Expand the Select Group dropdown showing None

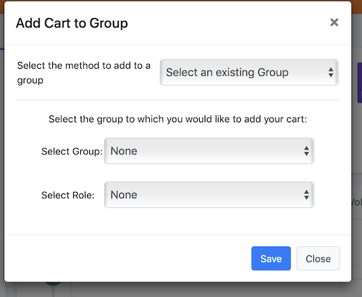point(209,151)
